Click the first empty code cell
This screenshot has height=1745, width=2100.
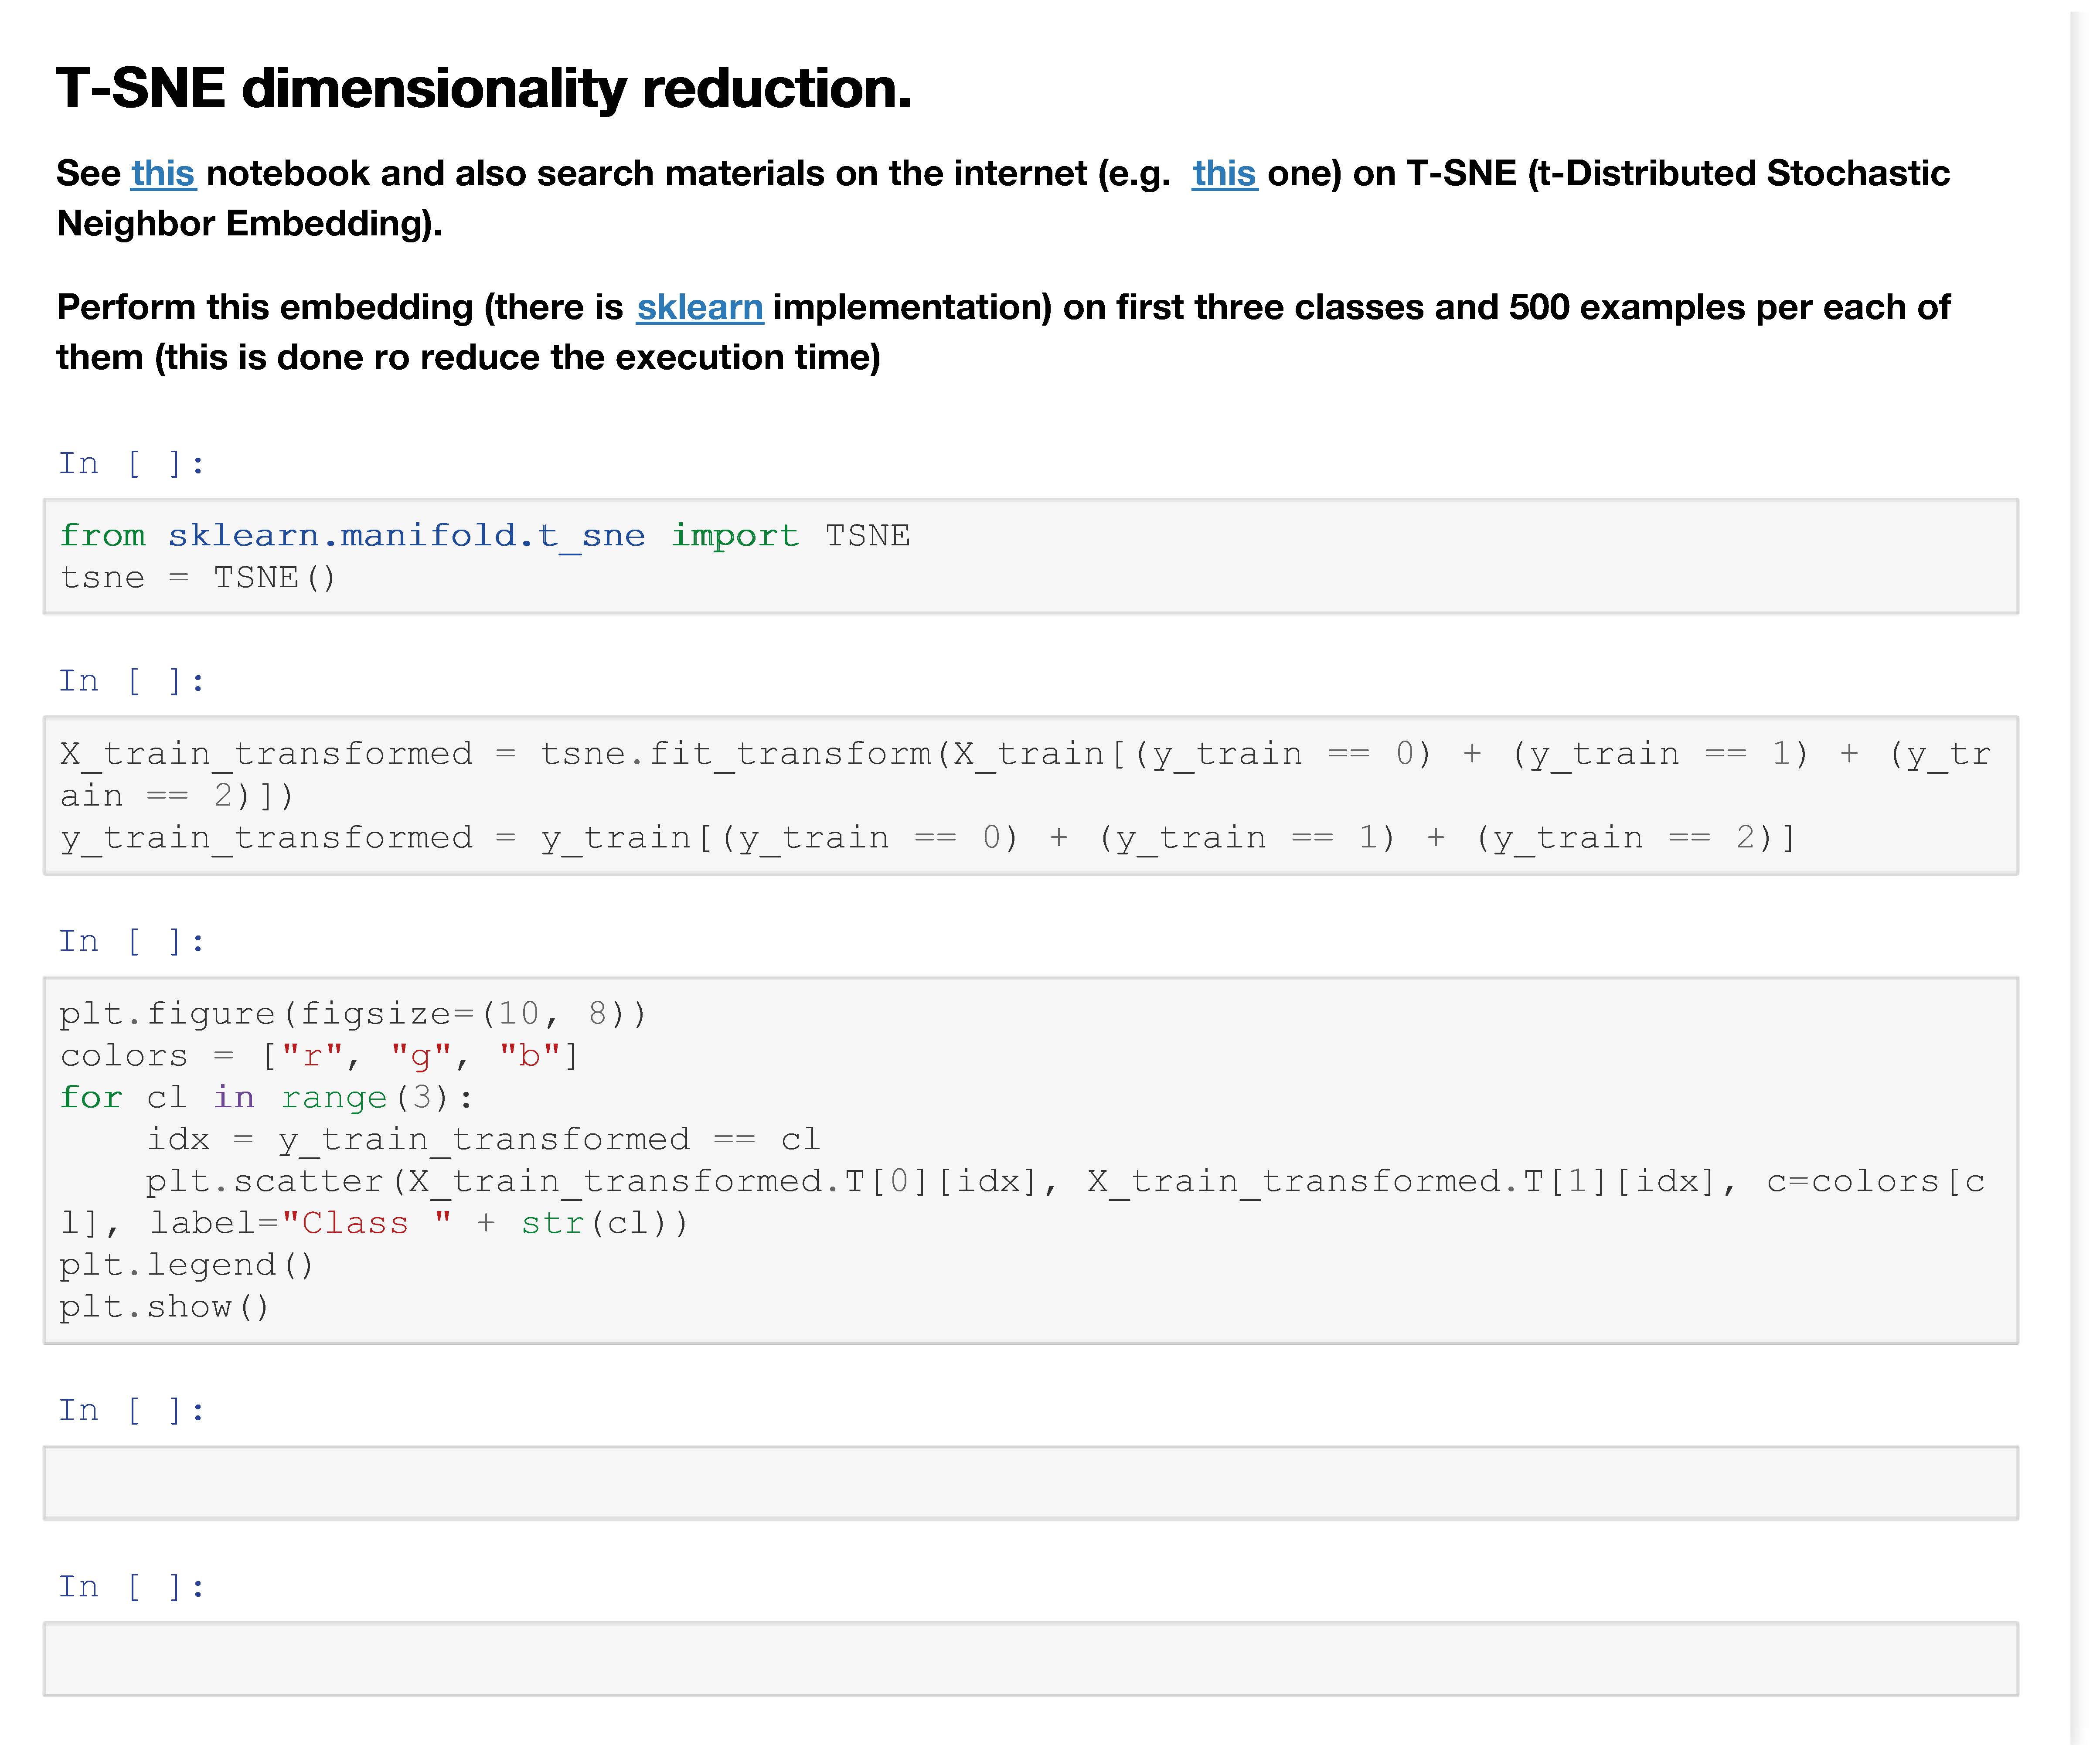(1030, 1482)
